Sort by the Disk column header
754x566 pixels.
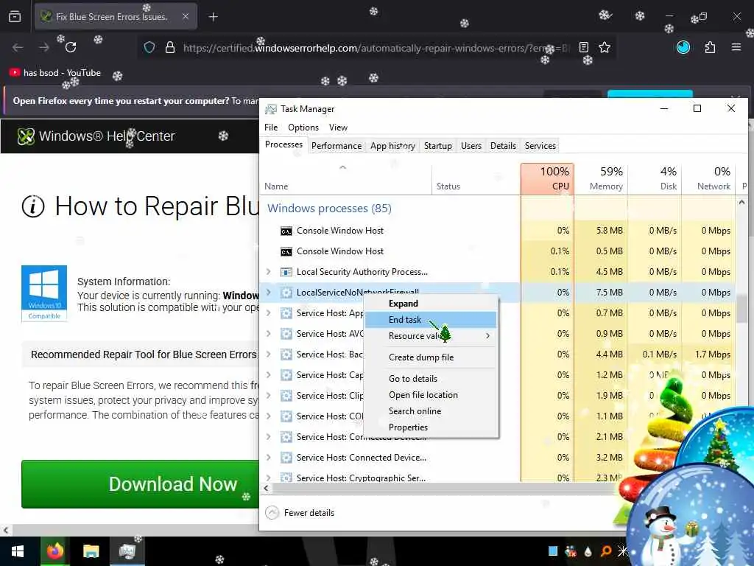pos(655,178)
